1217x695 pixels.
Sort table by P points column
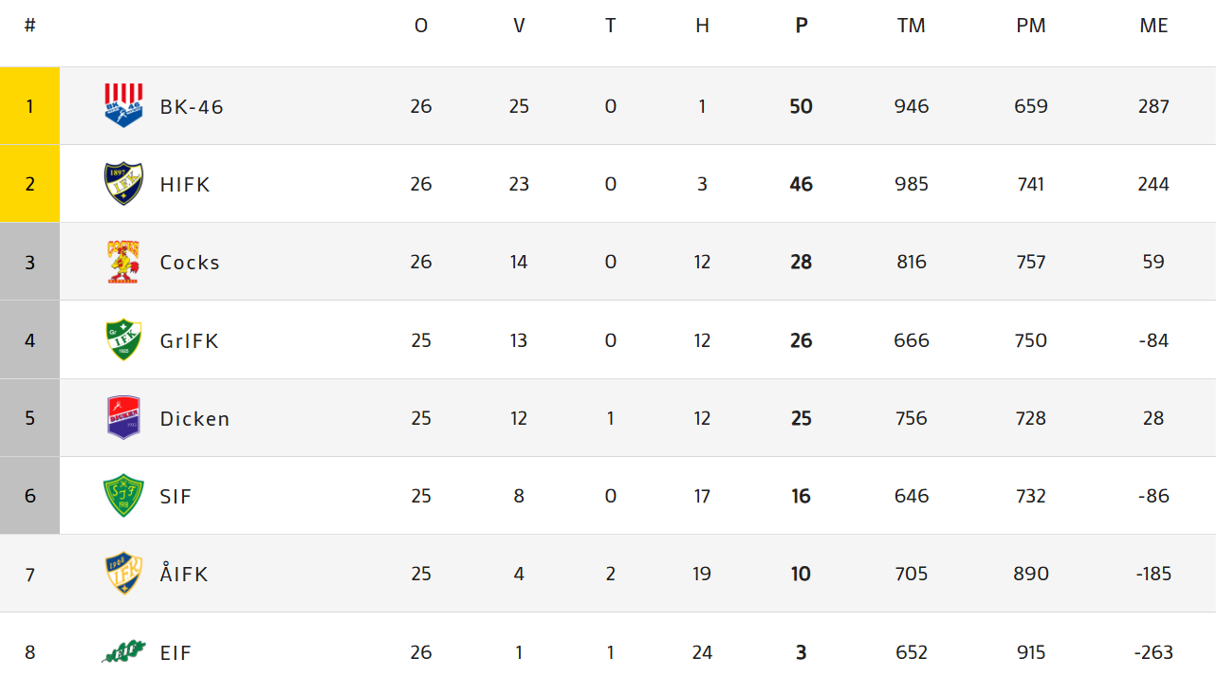[802, 26]
